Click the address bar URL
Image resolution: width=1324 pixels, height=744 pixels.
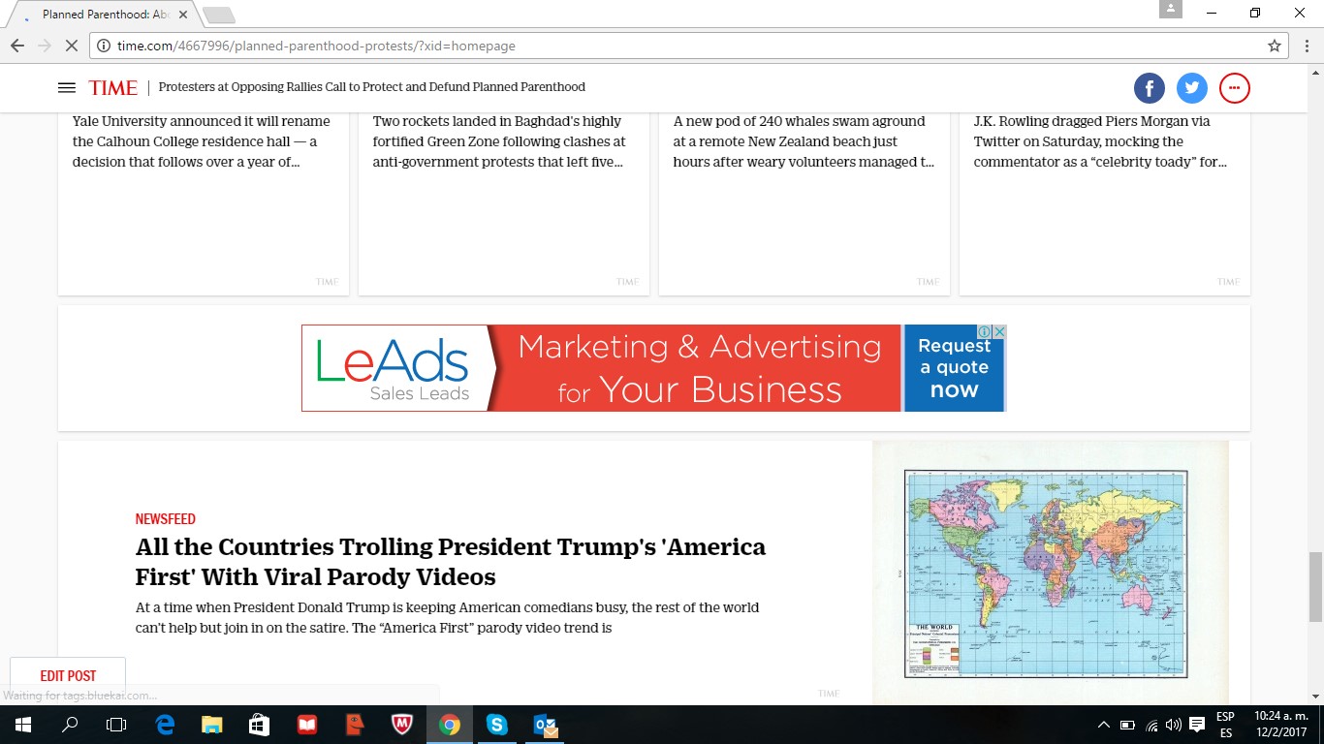[x=316, y=46]
